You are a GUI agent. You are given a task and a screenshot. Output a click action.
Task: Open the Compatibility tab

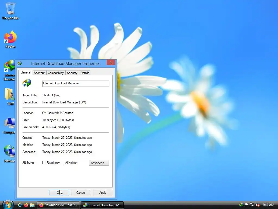click(x=56, y=73)
